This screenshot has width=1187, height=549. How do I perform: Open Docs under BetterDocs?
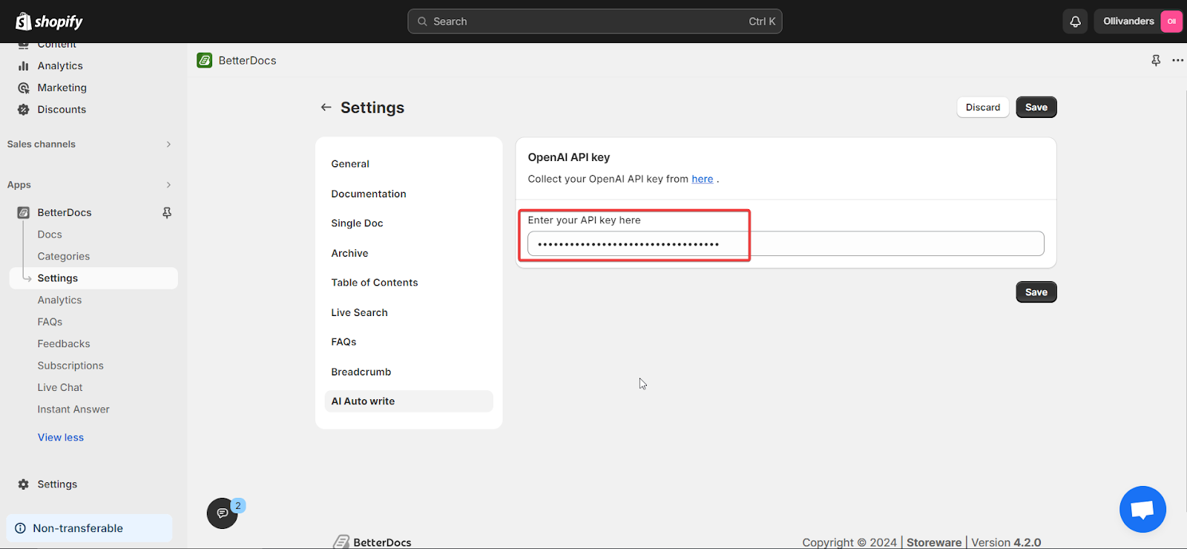click(x=50, y=234)
